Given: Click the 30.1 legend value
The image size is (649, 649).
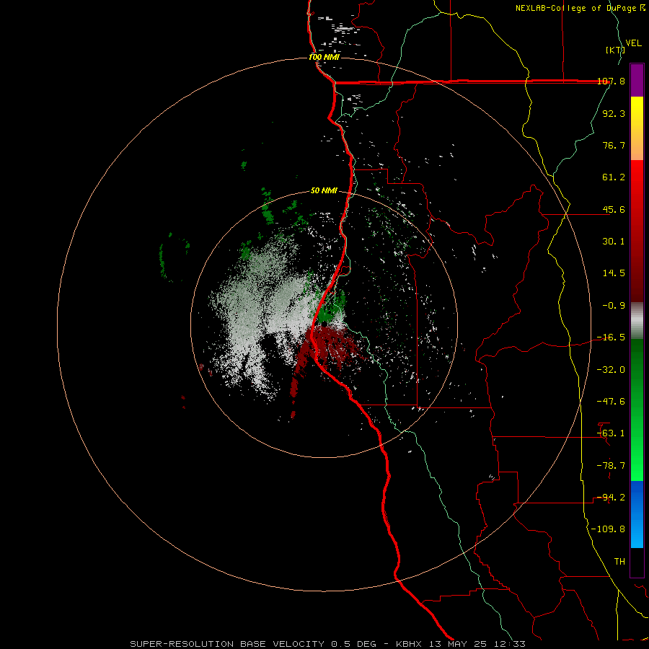Looking at the screenshot, I should click(614, 242).
